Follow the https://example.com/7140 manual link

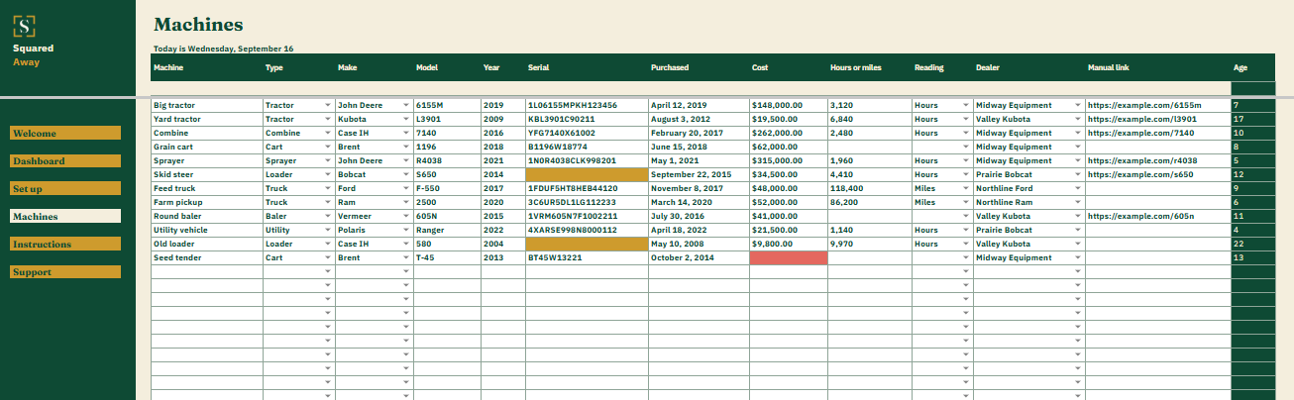(x=1139, y=133)
